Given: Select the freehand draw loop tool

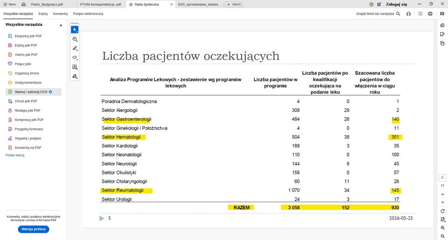Looking at the screenshot, I should (x=75, y=58).
